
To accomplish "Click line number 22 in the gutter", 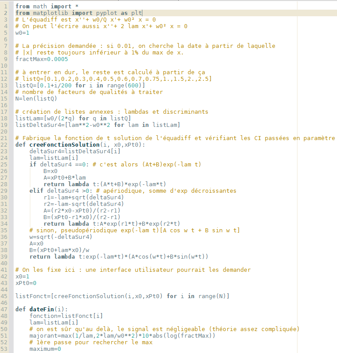I will (6, 138).
